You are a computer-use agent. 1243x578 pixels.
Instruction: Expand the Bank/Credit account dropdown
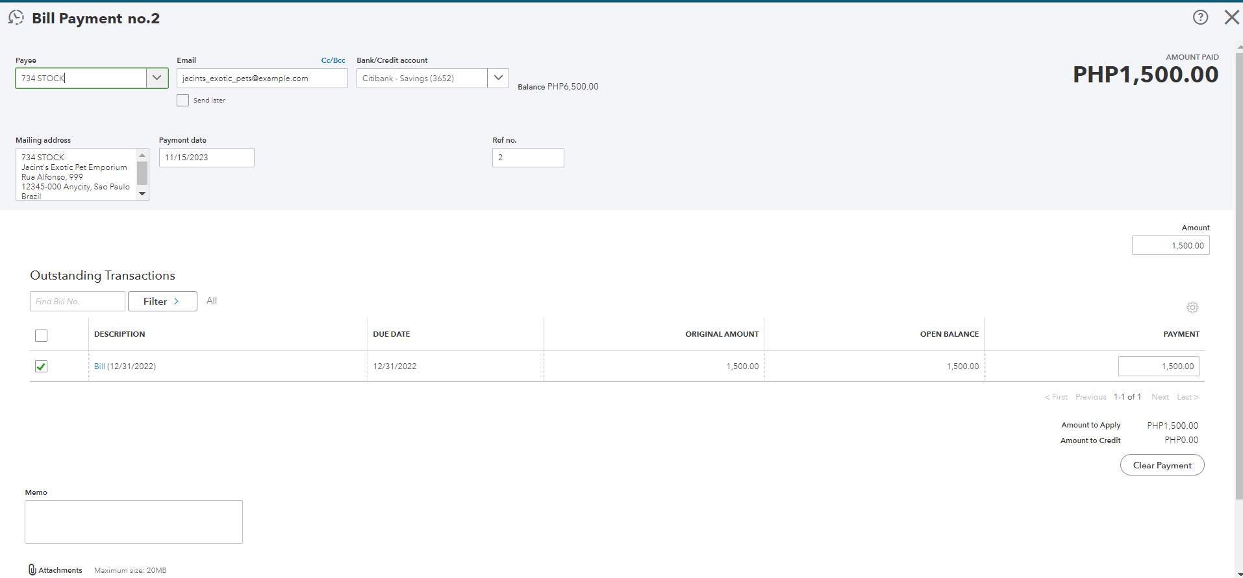click(x=498, y=78)
